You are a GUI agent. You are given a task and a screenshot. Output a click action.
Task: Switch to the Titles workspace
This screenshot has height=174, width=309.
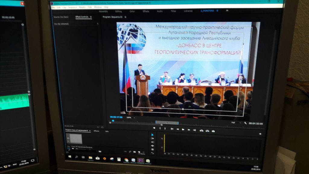point(173,11)
